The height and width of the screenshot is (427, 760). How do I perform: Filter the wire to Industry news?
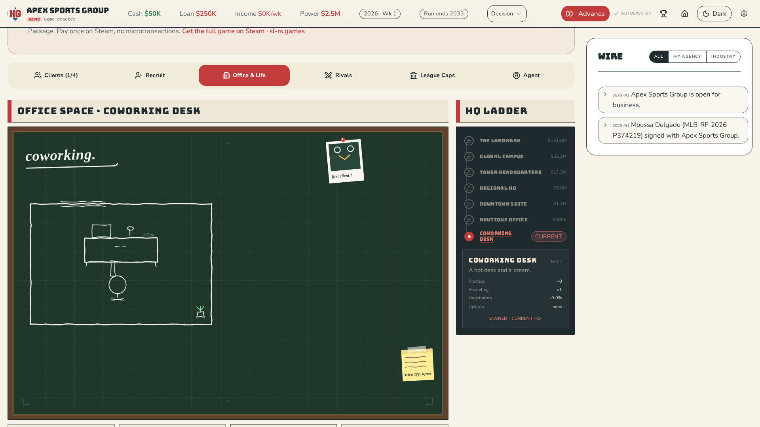[723, 57]
